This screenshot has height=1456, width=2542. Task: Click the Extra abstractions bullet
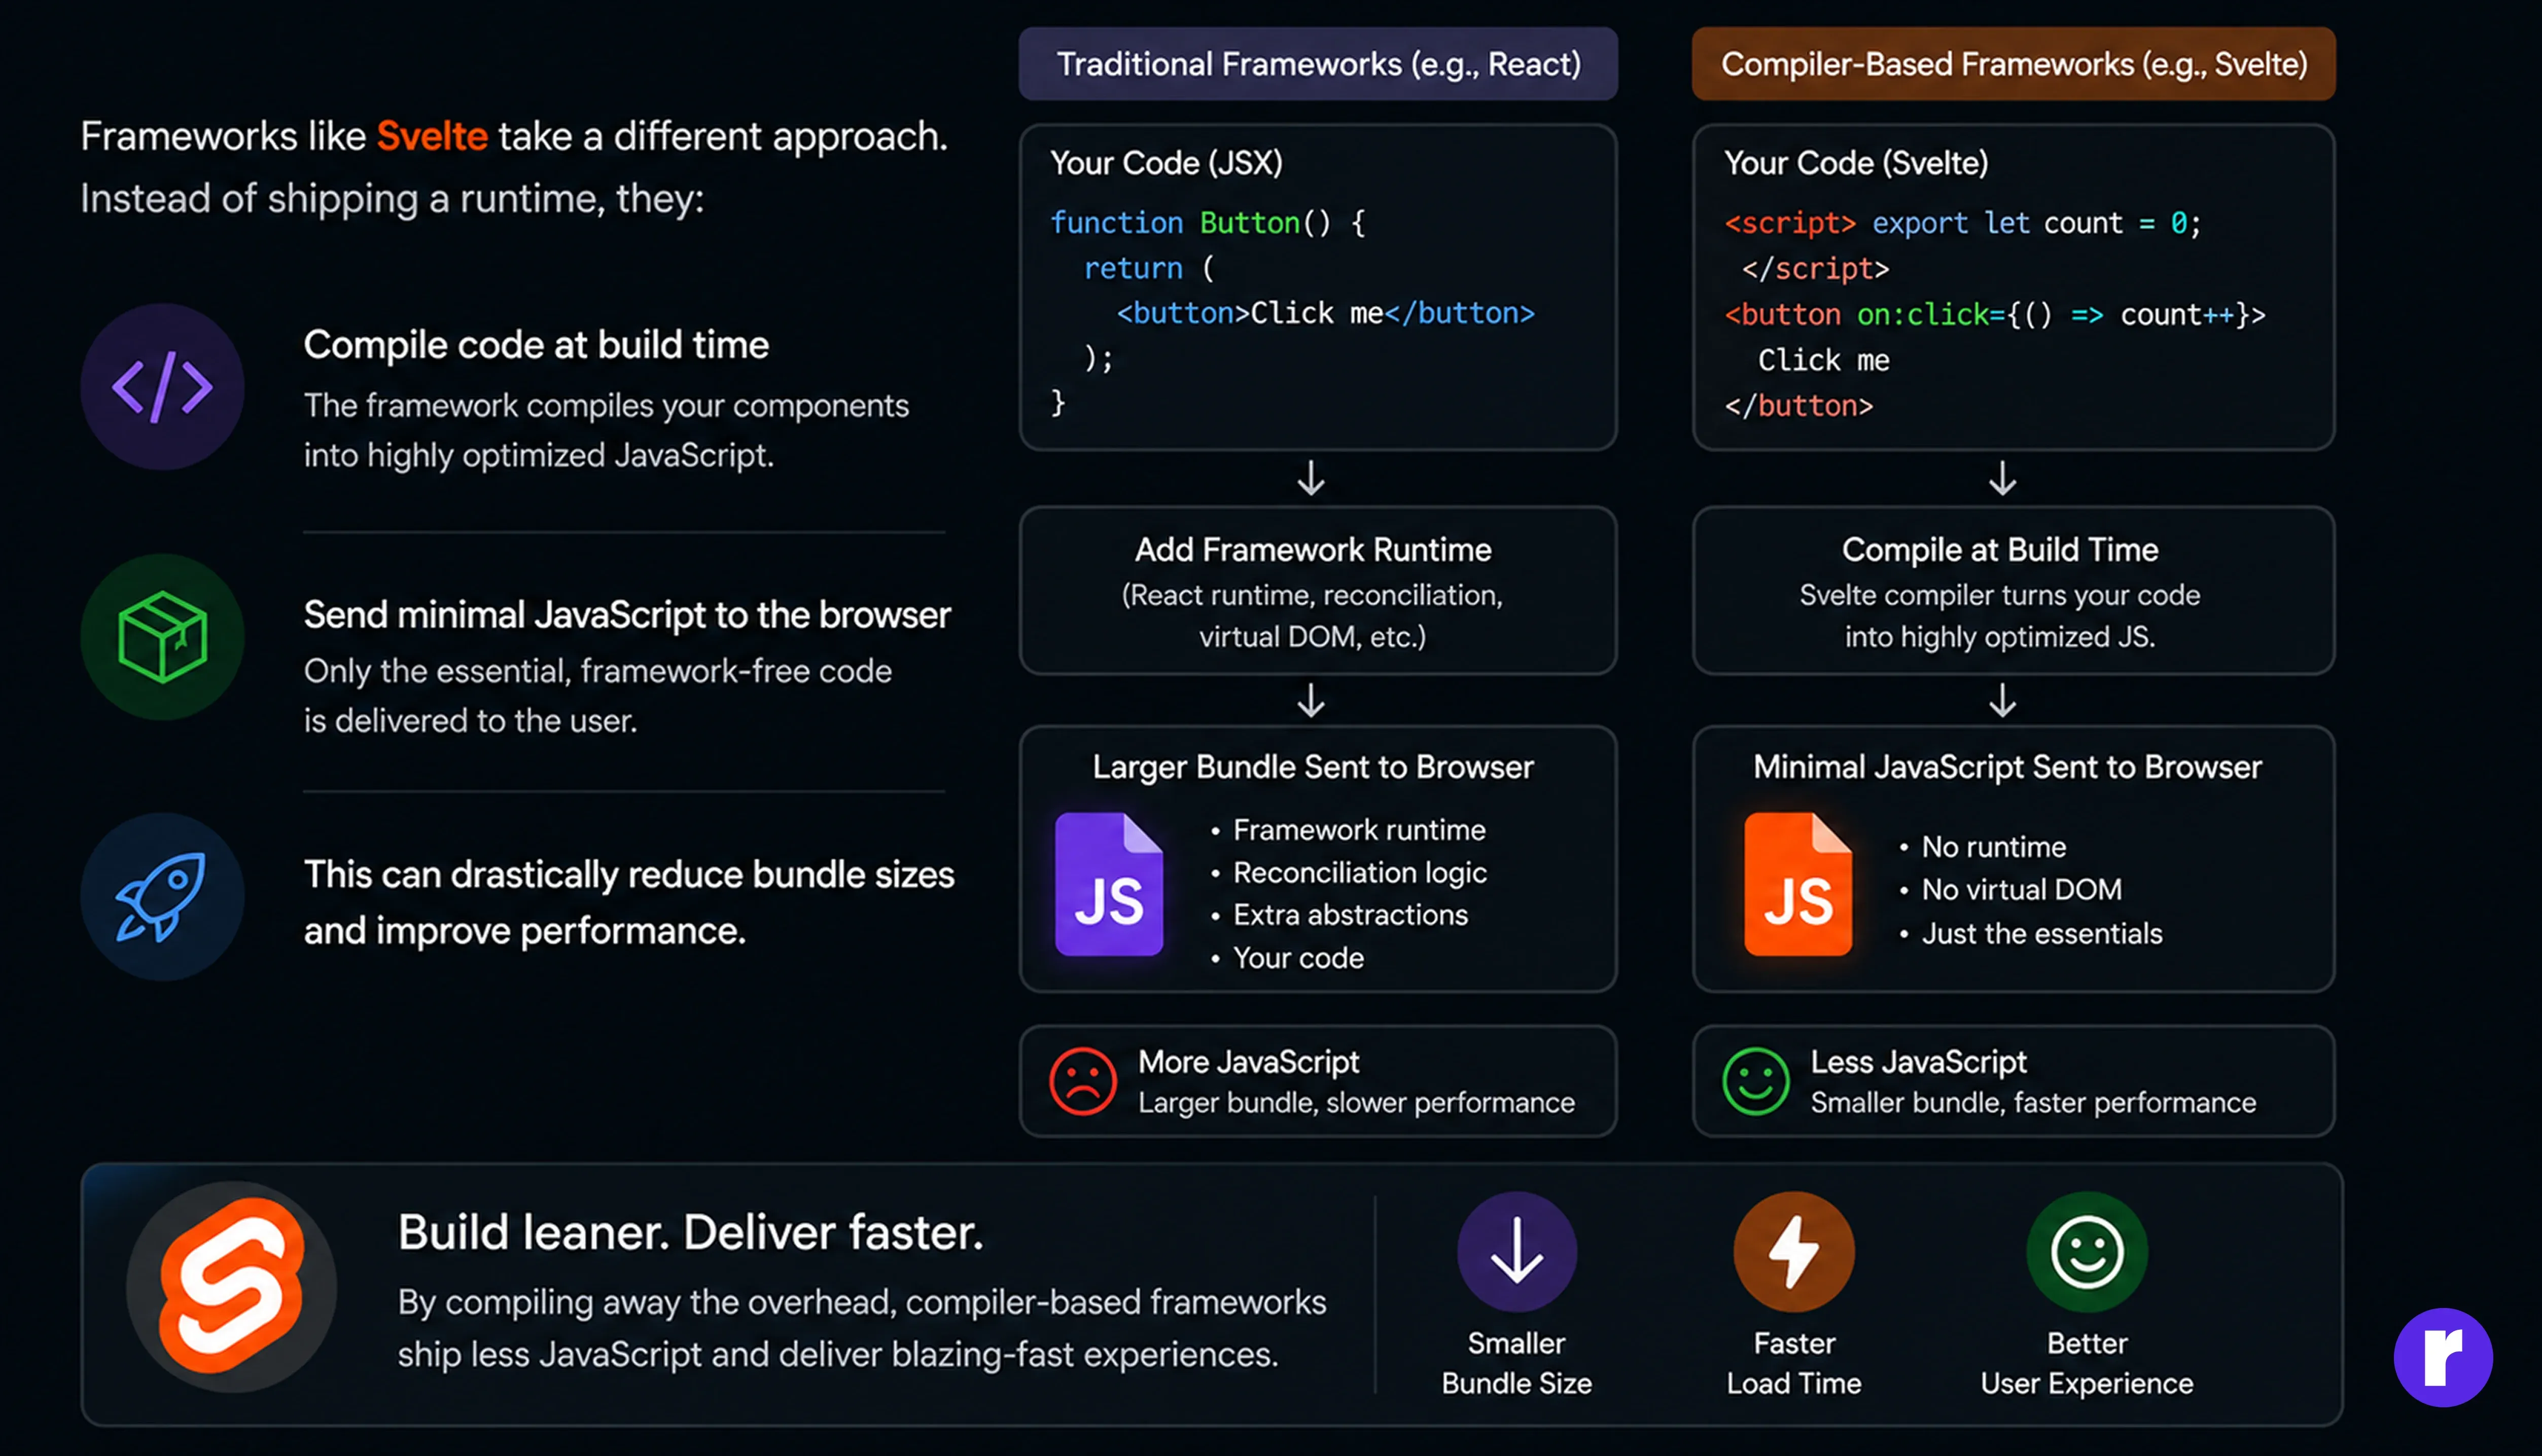[1339, 914]
